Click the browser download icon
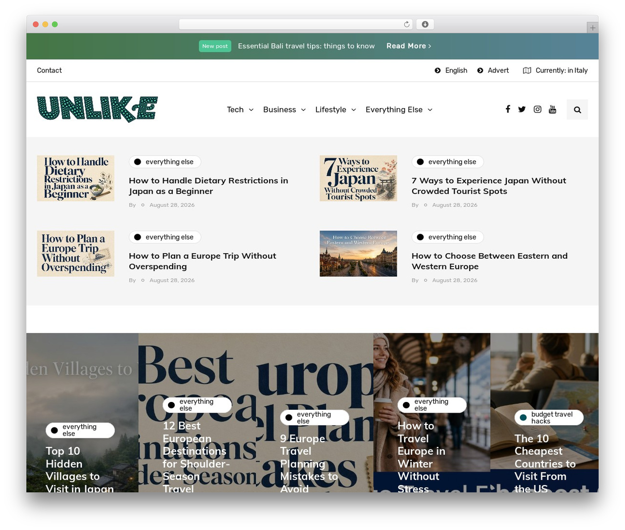 click(425, 24)
